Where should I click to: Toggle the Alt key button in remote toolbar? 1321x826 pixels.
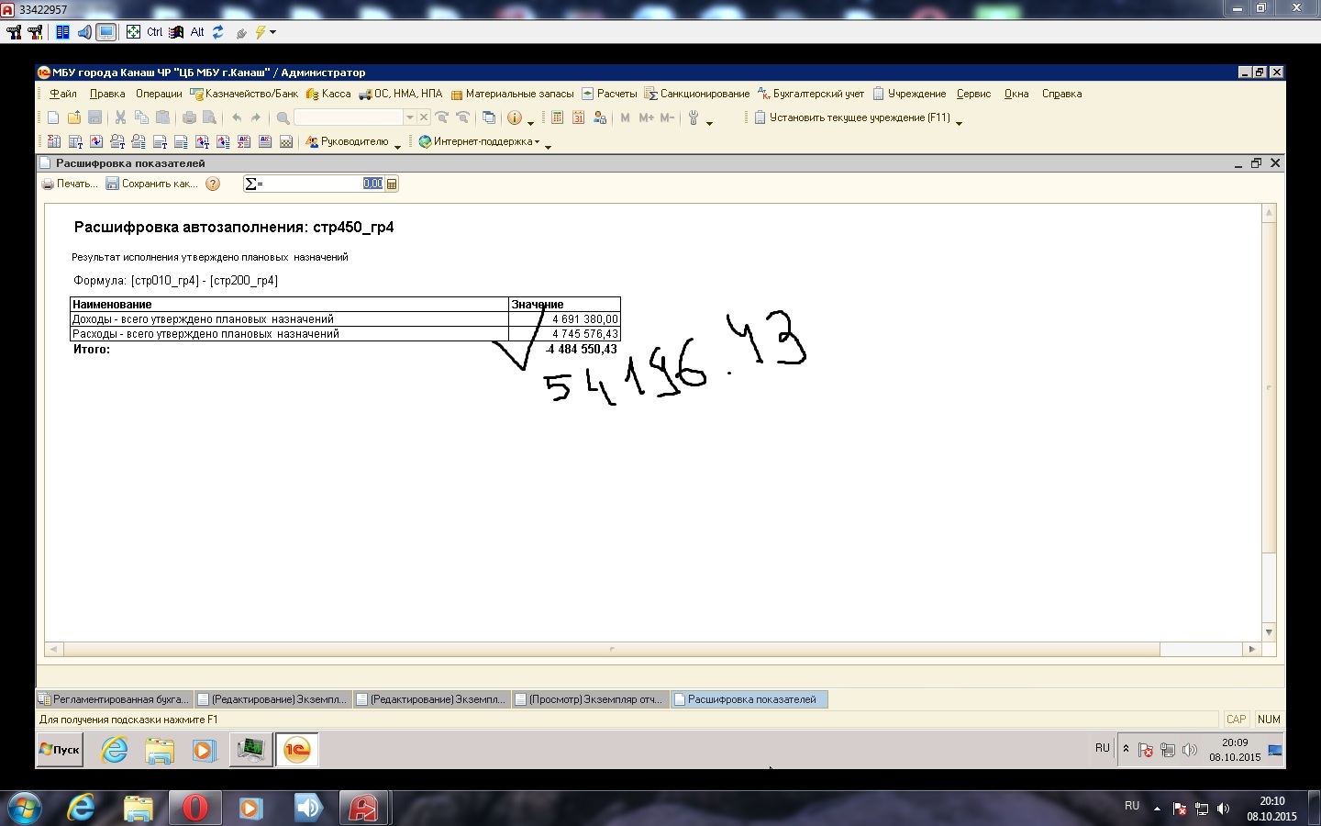click(197, 32)
